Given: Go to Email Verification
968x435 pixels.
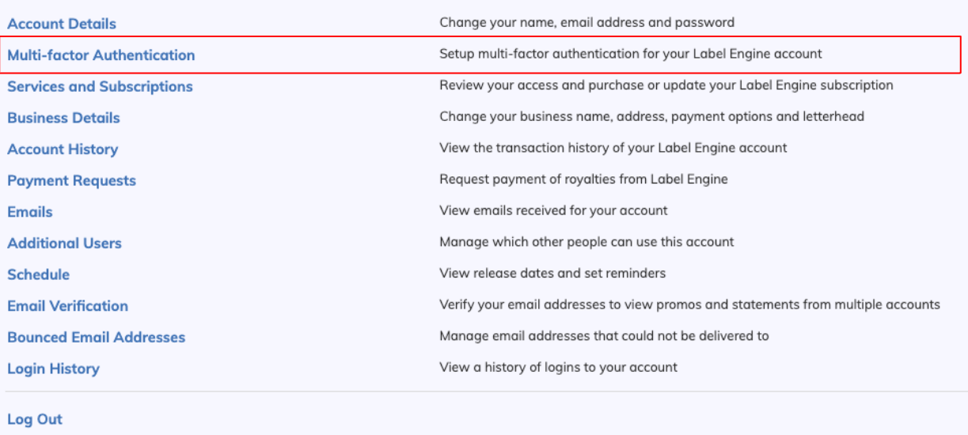Looking at the screenshot, I should (68, 306).
